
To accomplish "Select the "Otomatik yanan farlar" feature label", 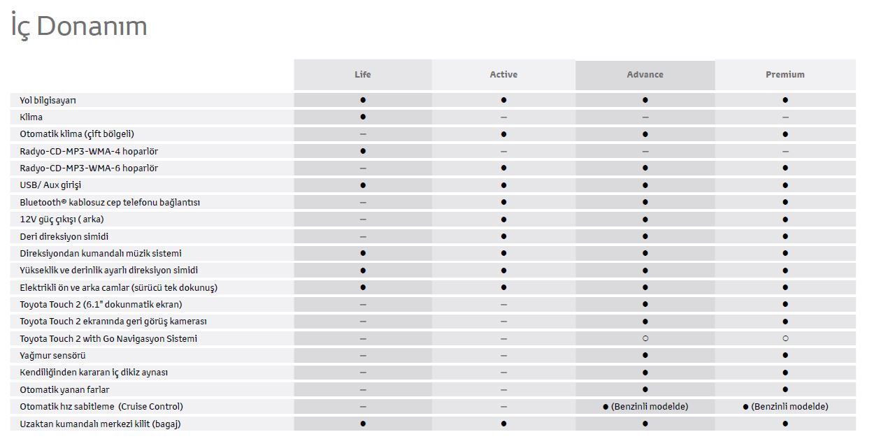I will tap(64, 390).
